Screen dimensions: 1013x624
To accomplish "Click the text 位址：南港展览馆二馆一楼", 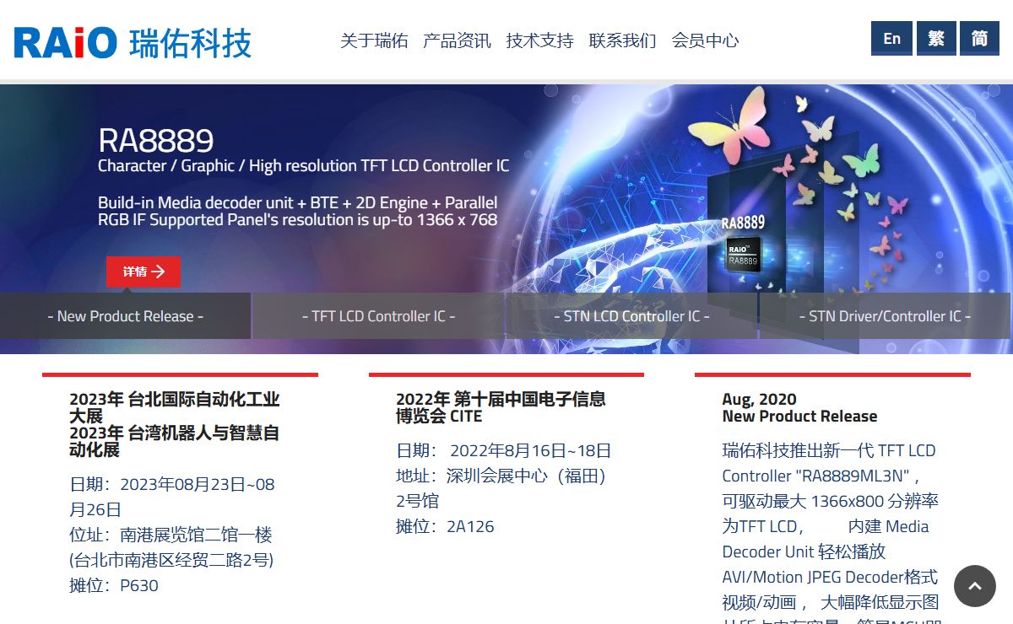I will coord(171,535).
